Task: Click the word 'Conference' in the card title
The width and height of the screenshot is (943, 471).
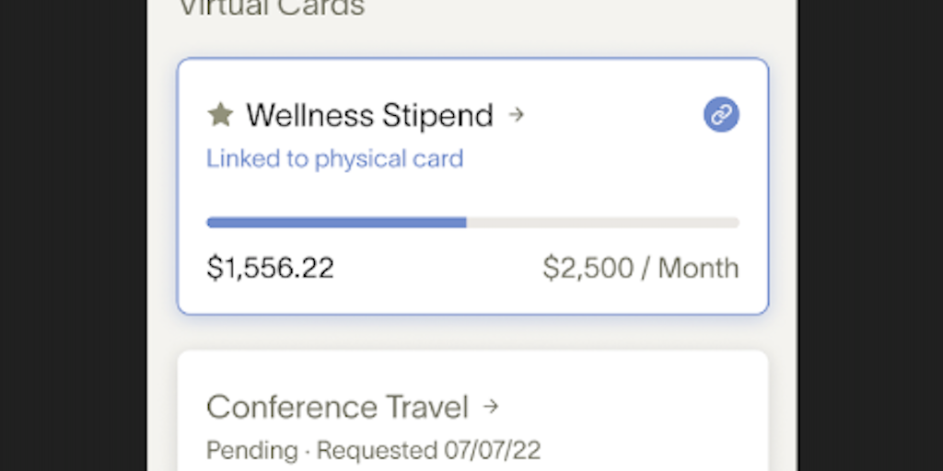Action: pos(291,406)
